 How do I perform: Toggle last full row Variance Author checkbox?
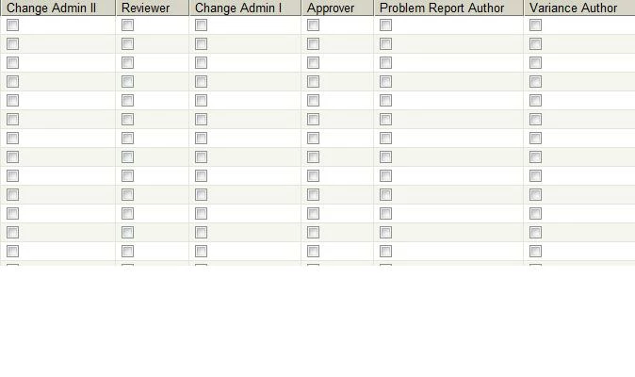coord(535,251)
